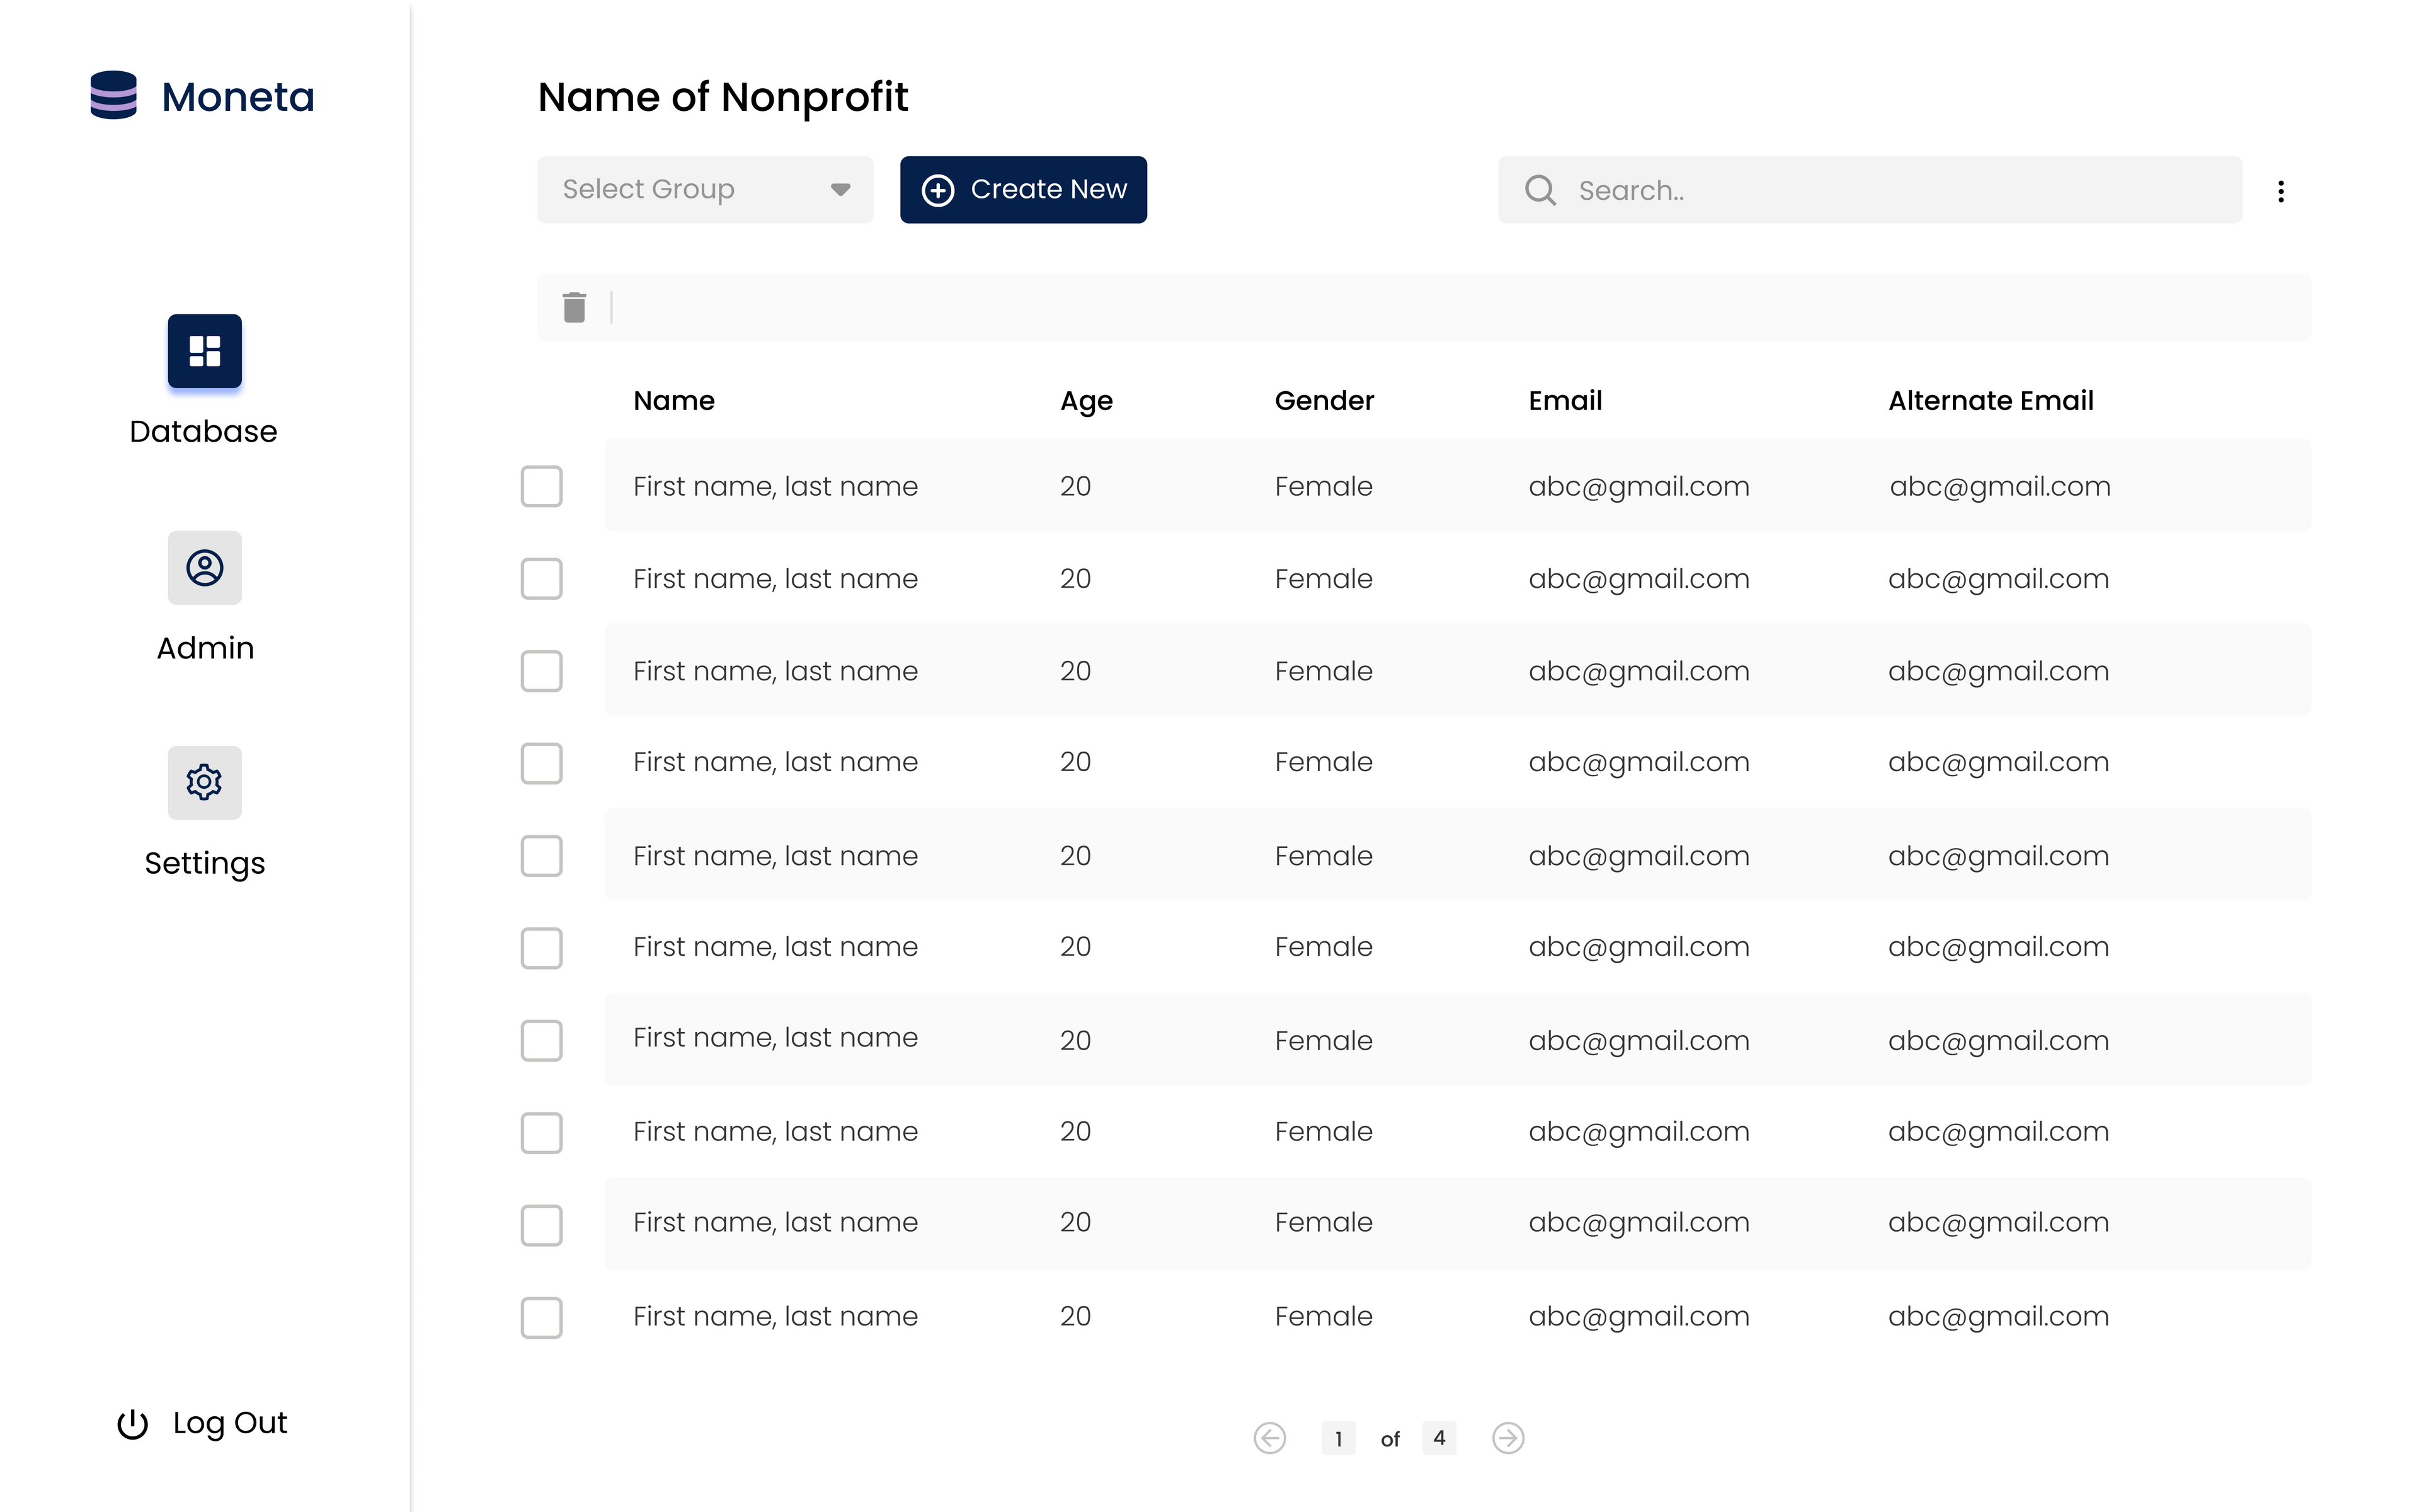The height and width of the screenshot is (1512, 2419).
Task: Click Alternate Email cell in fifth row
Action: coord(1998,857)
